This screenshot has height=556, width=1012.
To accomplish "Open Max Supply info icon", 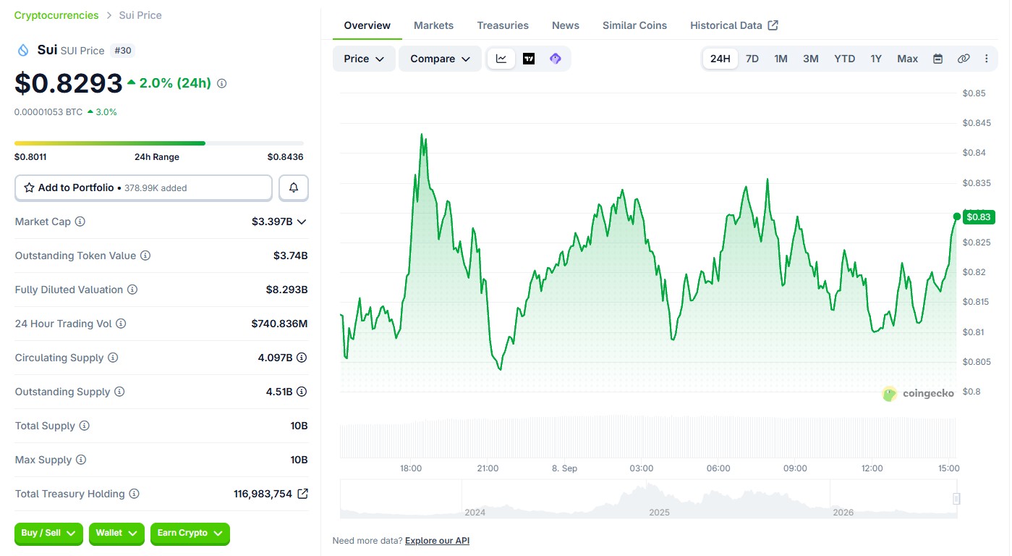I will (81, 460).
